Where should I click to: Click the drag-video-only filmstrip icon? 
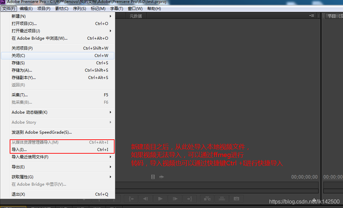tap(153, 177)
